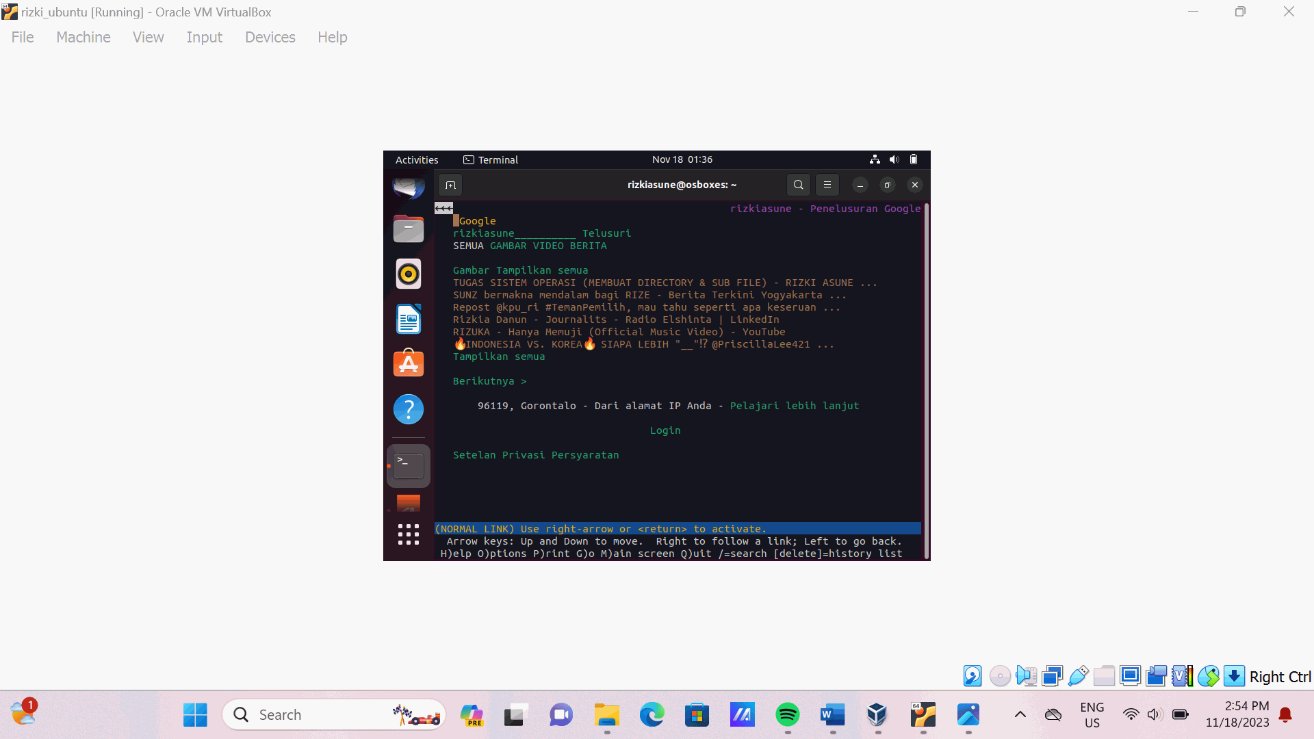Image resolution: width=1314 pixels, height=739 pixels.
Task: Open the TUGAS SISTEM OPERASI result
Action: pyautogui.click(x=665, y=283)
